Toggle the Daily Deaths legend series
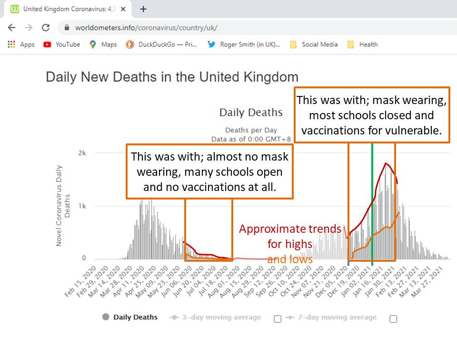Viewport: 457px width, 342px height. [130, 317]
